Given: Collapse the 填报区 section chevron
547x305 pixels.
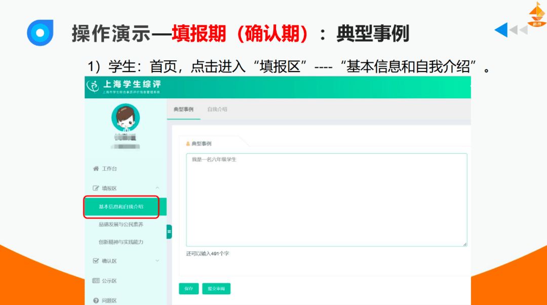Looking at the screenshot, I should 157,188.
